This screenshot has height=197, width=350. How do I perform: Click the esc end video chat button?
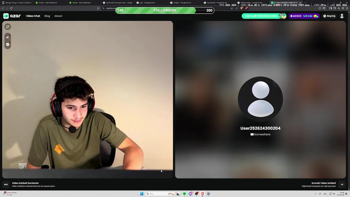(6, 184)
